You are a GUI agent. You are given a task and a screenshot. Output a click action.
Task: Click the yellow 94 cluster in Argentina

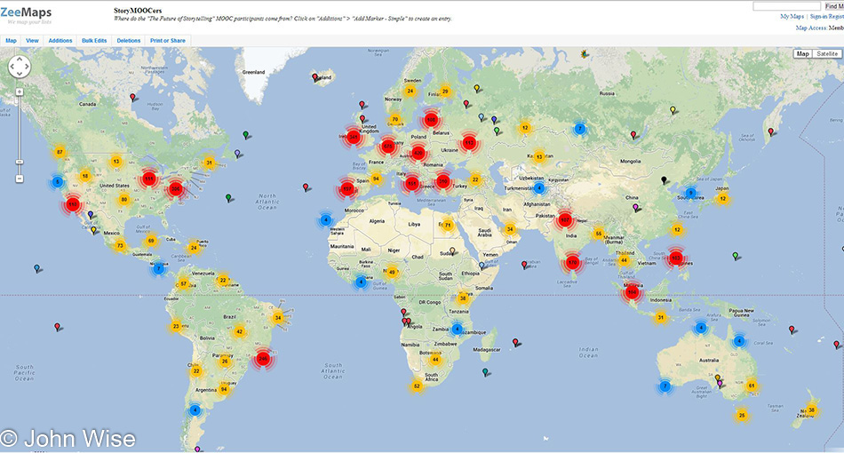tap(224, 390)
